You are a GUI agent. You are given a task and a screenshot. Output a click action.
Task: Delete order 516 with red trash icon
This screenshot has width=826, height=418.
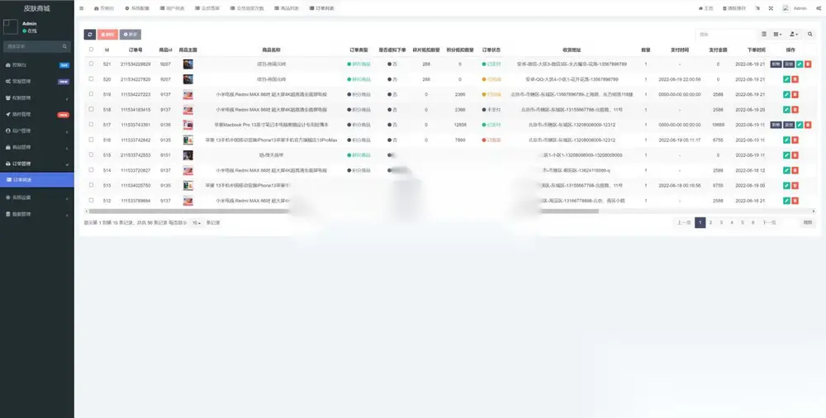coord(795,140)
